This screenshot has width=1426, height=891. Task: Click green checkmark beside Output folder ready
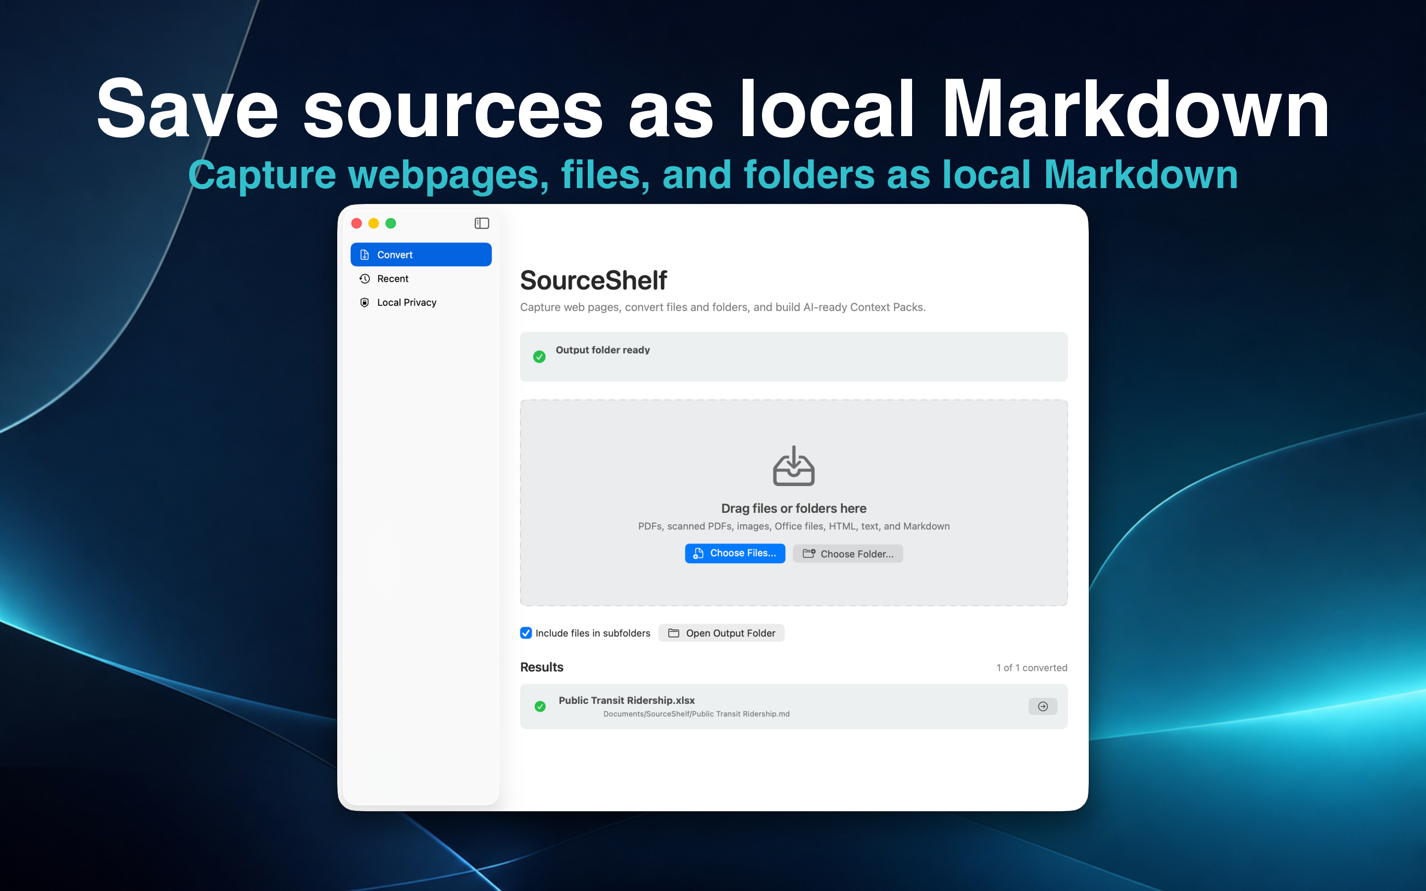click(x=539, y=356)
